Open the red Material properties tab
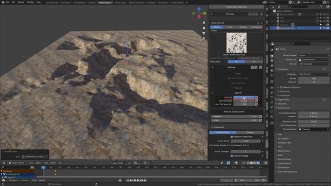 tap(272, 117)
